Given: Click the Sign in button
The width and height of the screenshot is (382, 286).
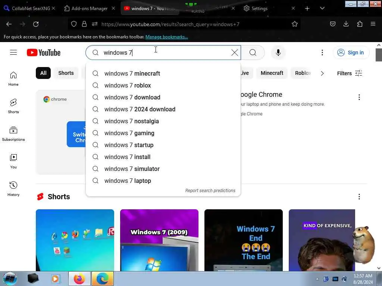Looking at the screenshot, I should (x=351, y=53).
